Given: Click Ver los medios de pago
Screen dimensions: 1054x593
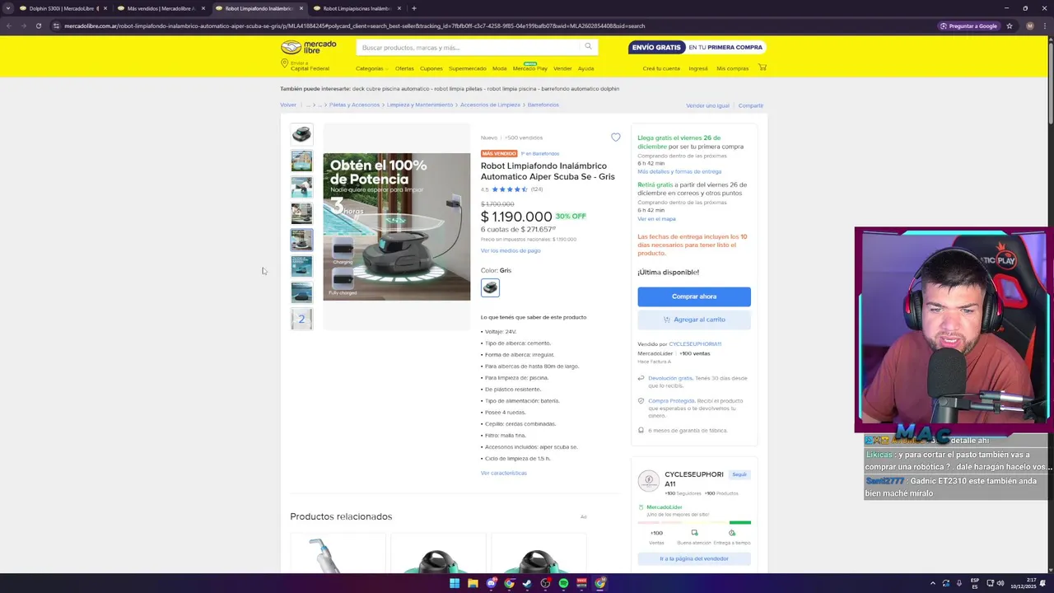Looking at the screenshot, I should click(511, 250).
